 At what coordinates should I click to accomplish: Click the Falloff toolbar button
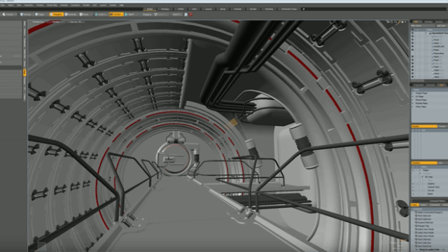(x=129, y=14)
